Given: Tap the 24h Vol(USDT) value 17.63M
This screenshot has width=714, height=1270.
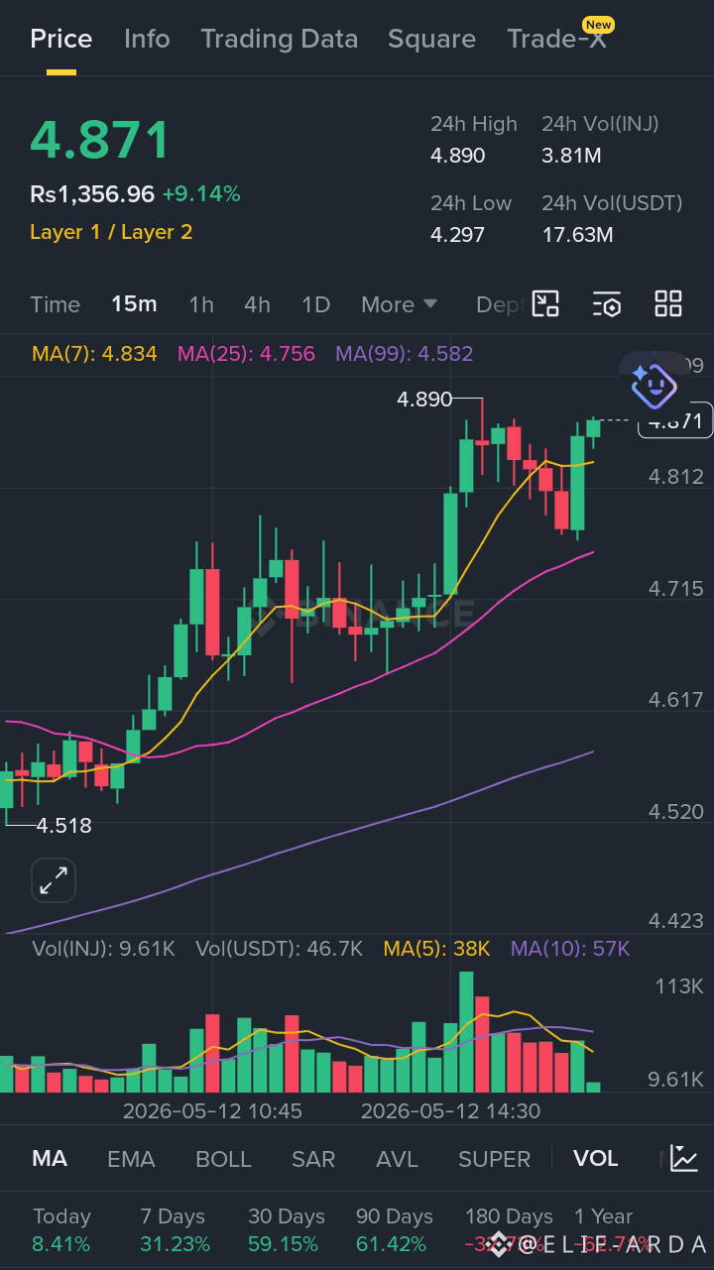Looking at the screenshot, I should coord(577,235).
